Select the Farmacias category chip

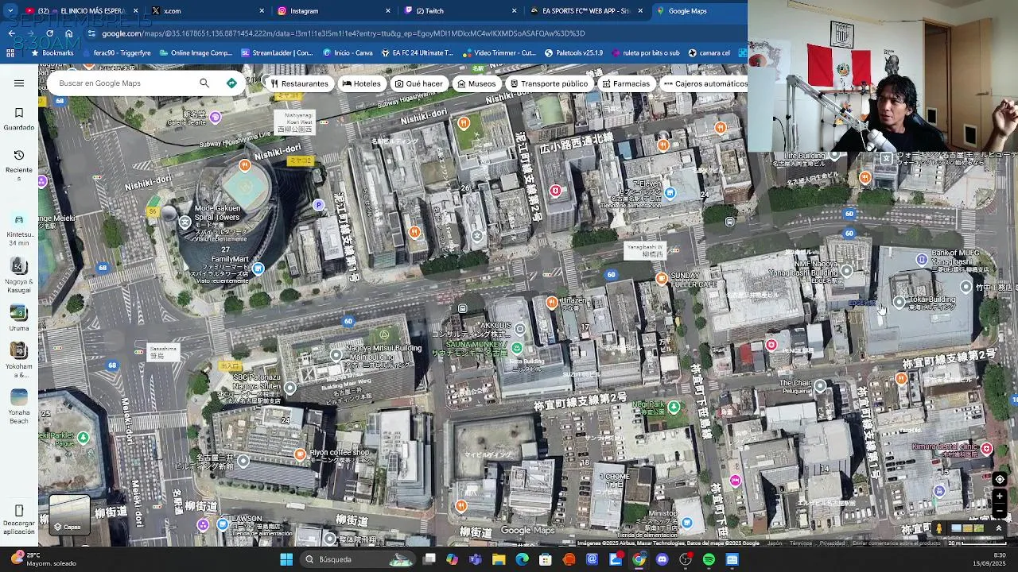click(627, 83)
